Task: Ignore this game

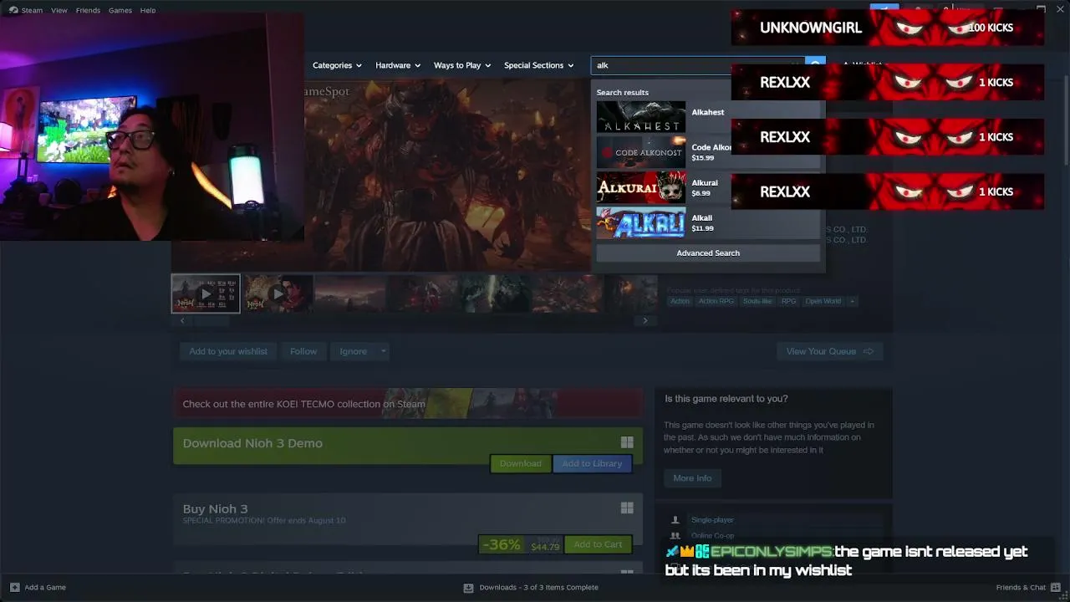Action: 353,351
